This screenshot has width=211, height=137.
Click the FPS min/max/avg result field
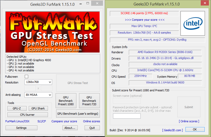(157, 40)
